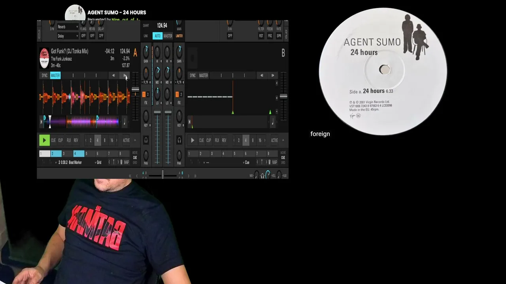
Task: Switch to CUE panel on deck A
Action: coord(135,157)
